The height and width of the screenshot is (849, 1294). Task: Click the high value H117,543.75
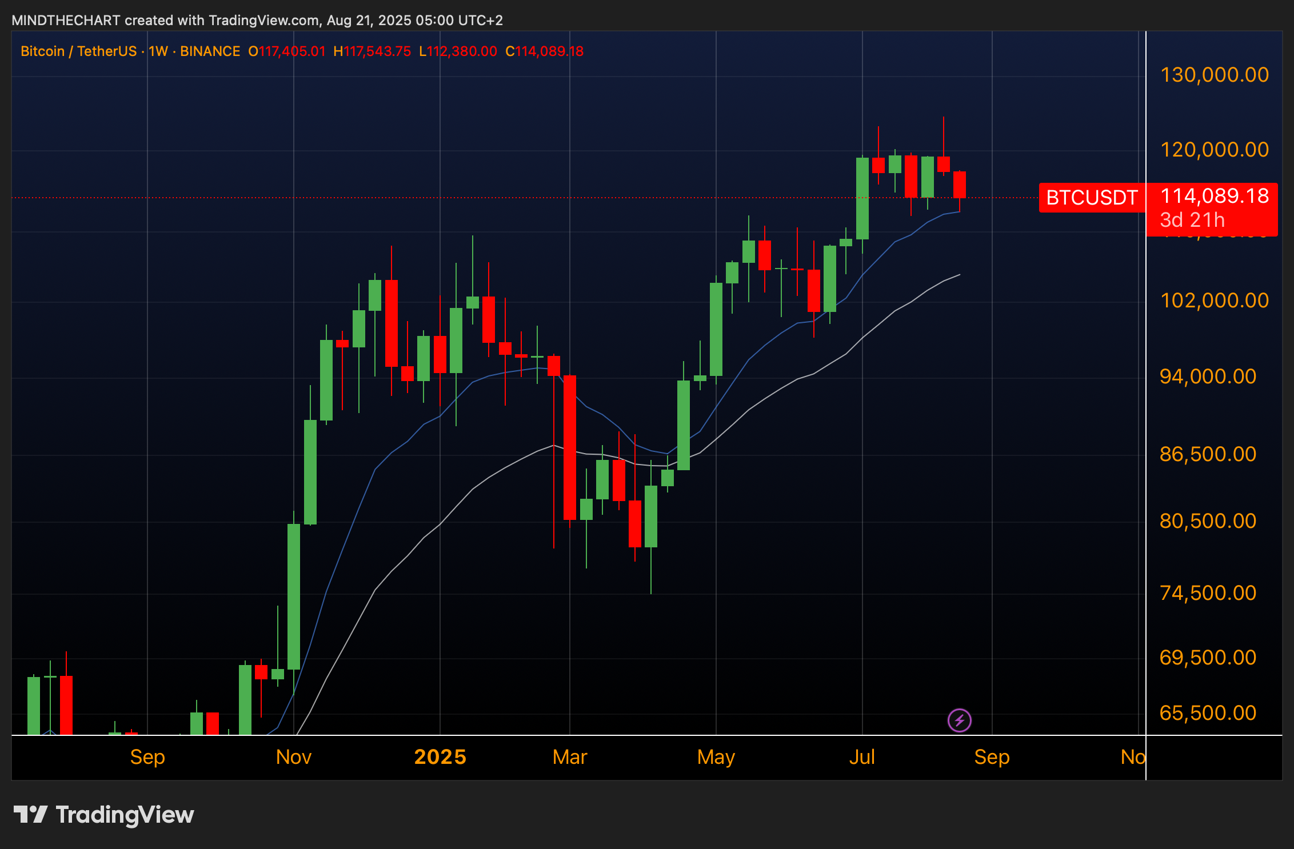[x=372, y=51]
